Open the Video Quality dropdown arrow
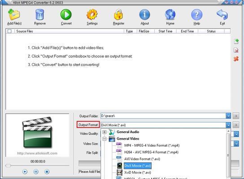 (236, 134)
